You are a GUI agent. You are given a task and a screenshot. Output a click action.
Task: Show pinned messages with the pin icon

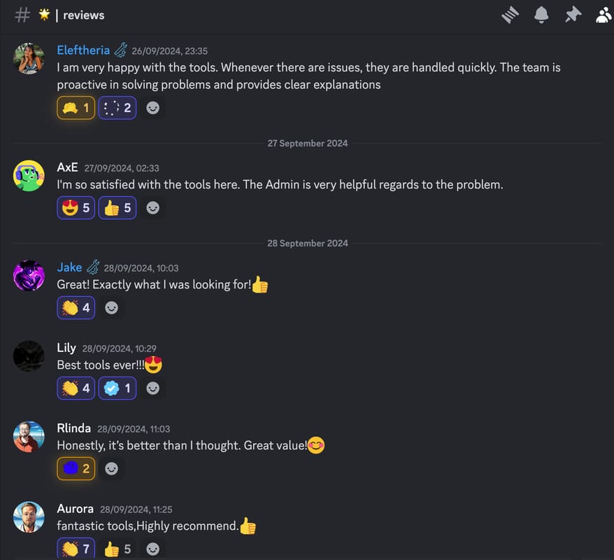tap(573, 15)
